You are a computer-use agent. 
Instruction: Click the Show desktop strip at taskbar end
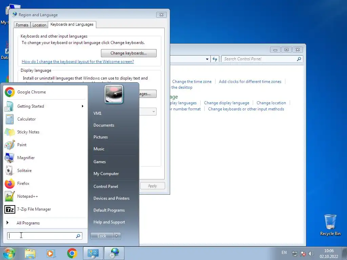[x=345, y=253]
